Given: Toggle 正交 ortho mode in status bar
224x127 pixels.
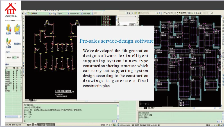Looking at the screenshot, I should click(x=33, y=124).
